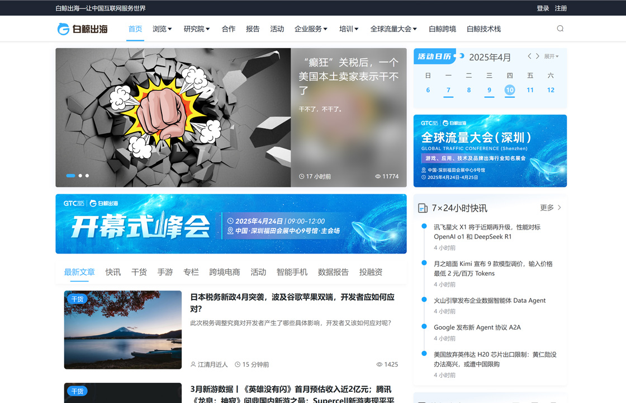This screenshot has width=626, height=403.
Task: Open the 合作 nav item
Action: click(229, 29)
